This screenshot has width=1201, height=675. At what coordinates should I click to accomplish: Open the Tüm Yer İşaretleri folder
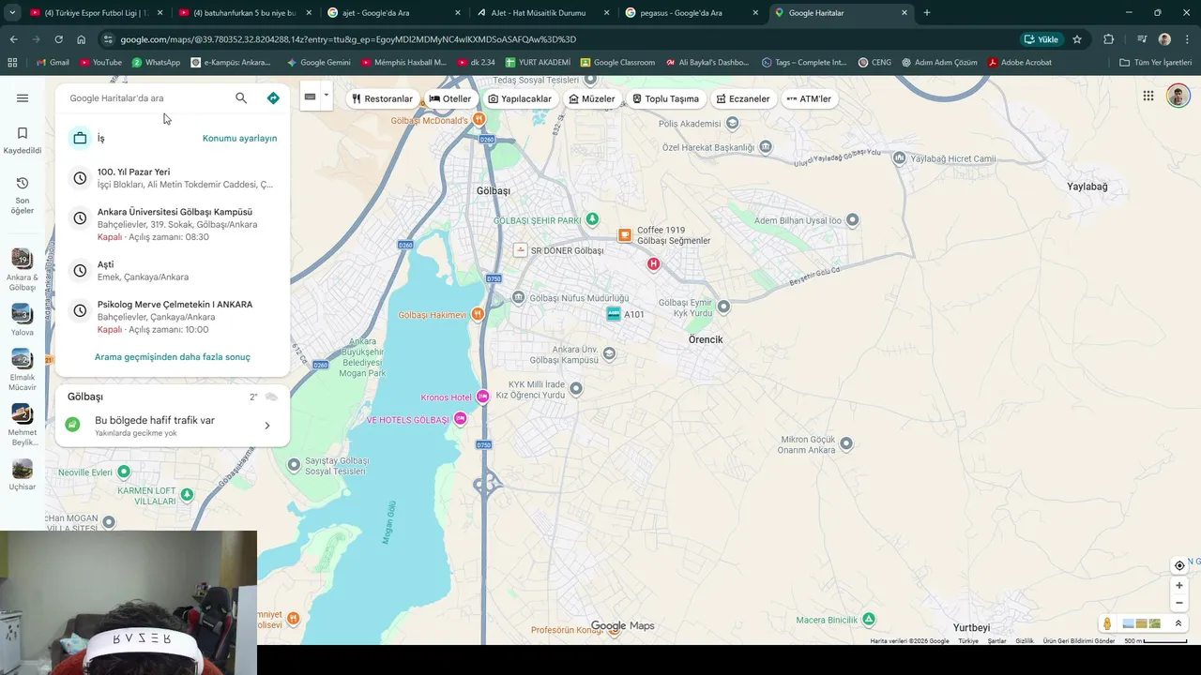(1155, 62)
